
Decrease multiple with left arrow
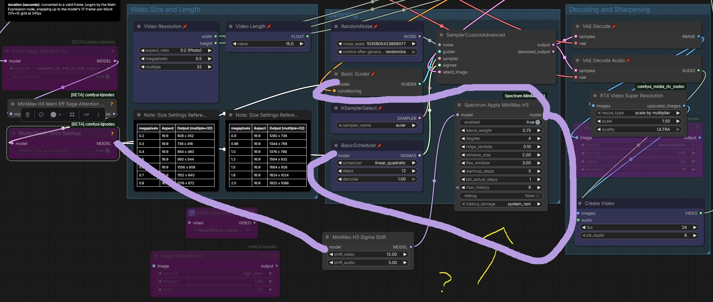(x=142, y=67)
